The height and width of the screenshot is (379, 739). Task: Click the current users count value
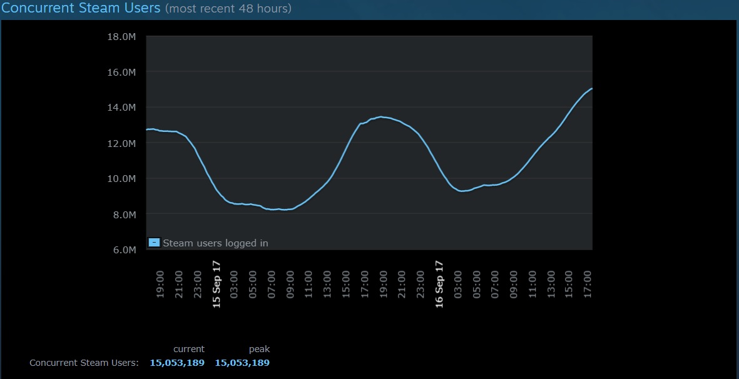[177, 363]
